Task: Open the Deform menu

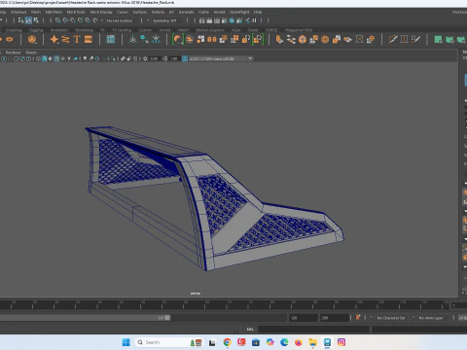Action: click(x=158, y=12)
